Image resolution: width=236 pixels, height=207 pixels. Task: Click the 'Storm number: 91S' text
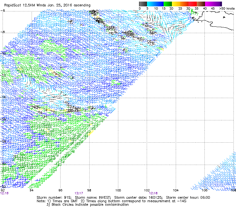point(54,197)
